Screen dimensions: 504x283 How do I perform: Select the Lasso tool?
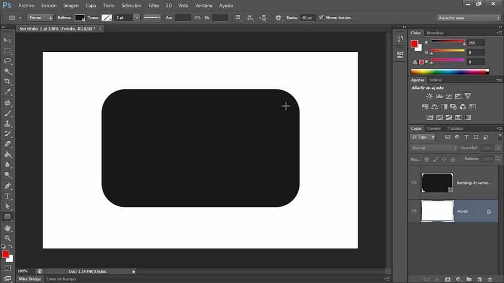[x=8, y=61]
